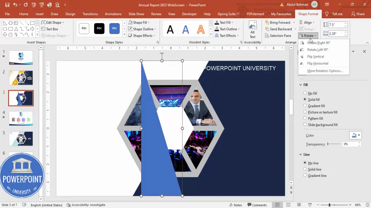
Task: Select Flip Horizontal from rotate menu
Action: click(x=317, y=64)
